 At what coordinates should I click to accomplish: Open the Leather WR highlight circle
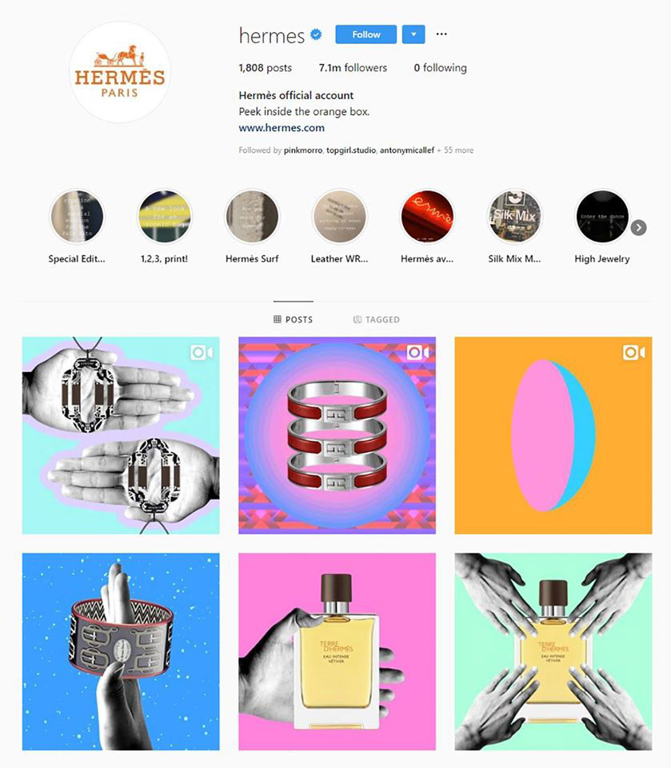(339, 217)
